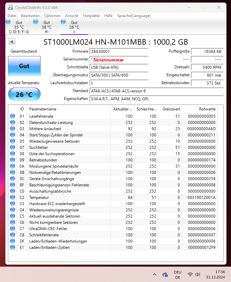The height and width of the screenshot is (282, 231).
Task: Click the status orb for Mittlere Anlaufzeit
Action: [13, 129]
